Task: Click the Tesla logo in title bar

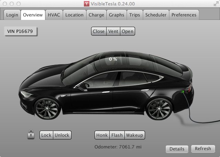Action: [87, 4]
